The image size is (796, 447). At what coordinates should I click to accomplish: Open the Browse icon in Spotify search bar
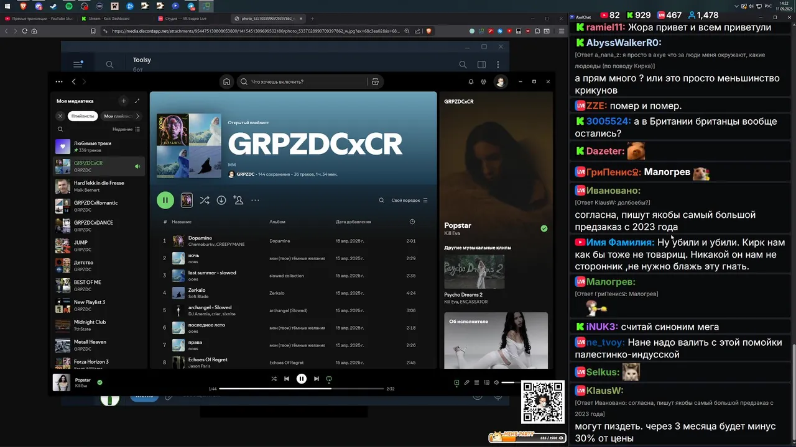pos(375,81)
